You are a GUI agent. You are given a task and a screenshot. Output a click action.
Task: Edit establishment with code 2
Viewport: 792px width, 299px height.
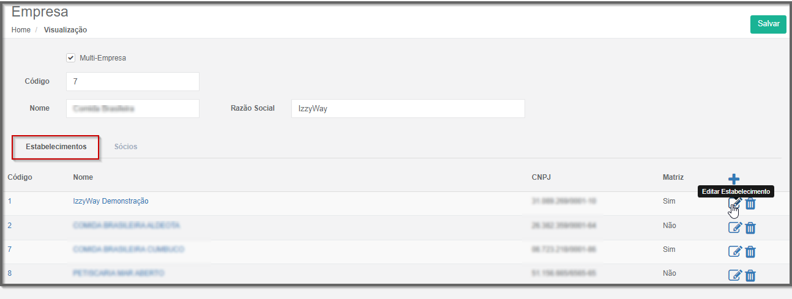point(734,227)
